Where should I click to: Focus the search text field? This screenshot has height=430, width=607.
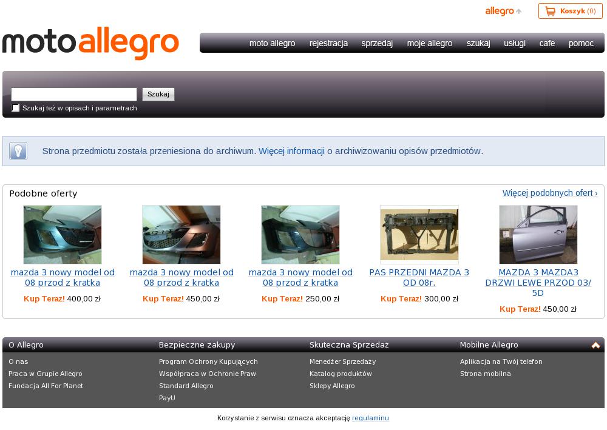coord(74,94)
